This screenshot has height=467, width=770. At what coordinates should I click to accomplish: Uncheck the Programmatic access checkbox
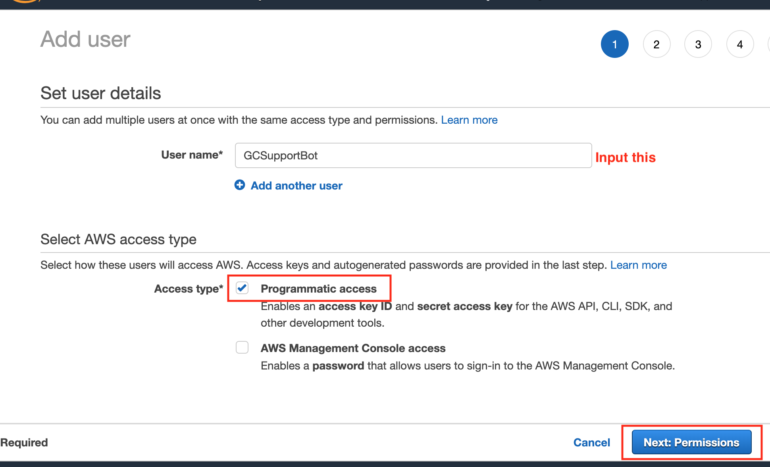[242, 288]
